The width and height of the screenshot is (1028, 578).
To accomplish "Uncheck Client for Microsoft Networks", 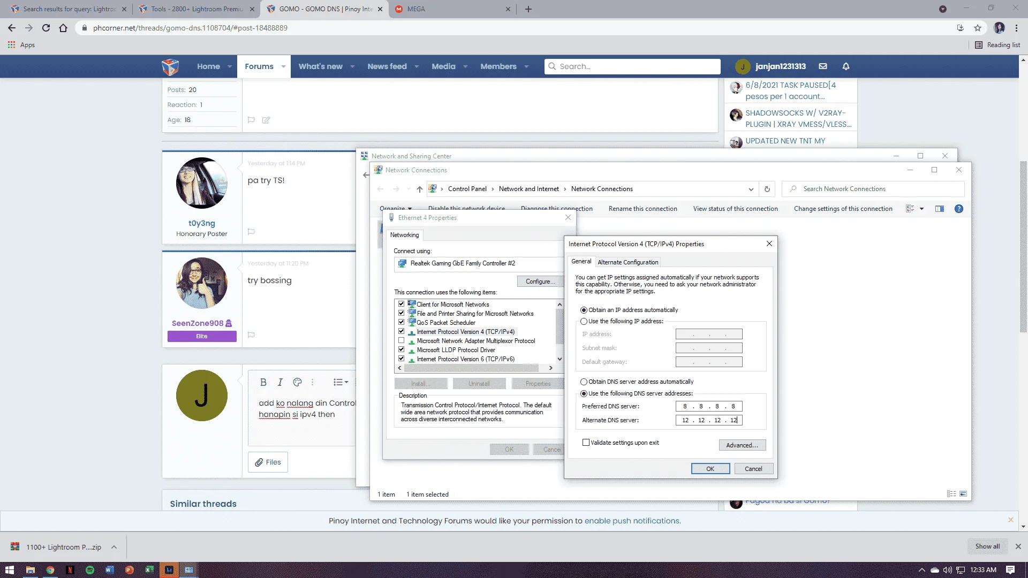I will pos(402,304).
